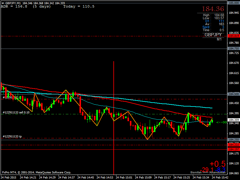Click the blue D1: 111 row
This screenshot has height=180, width=240.
pyautogui.click(x=214, y=21)
